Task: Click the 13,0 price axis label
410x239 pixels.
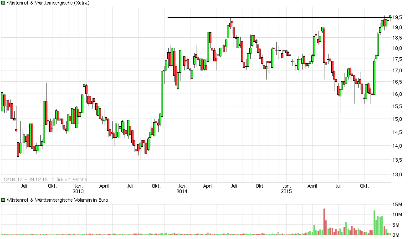Action: 398,174
